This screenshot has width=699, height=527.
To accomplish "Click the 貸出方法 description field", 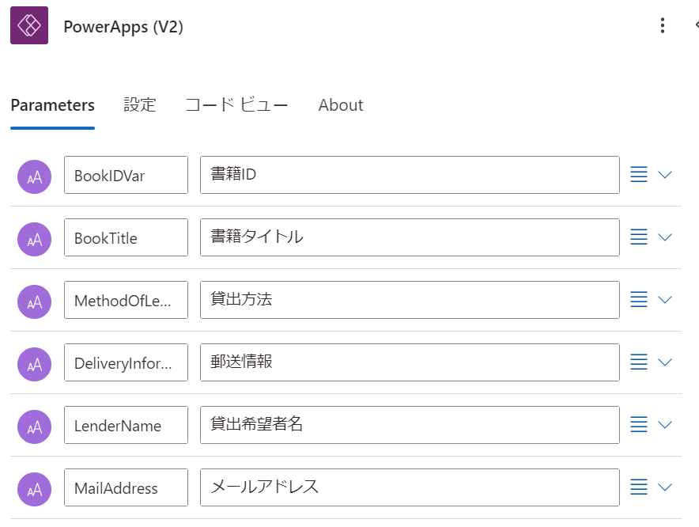I will point(410,300).
